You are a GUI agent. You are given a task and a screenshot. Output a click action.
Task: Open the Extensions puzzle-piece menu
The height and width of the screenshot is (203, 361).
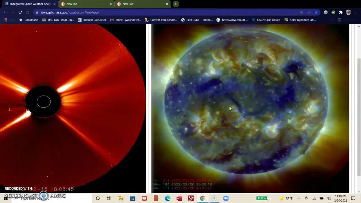pyautogui.click(x=341, y=12)
